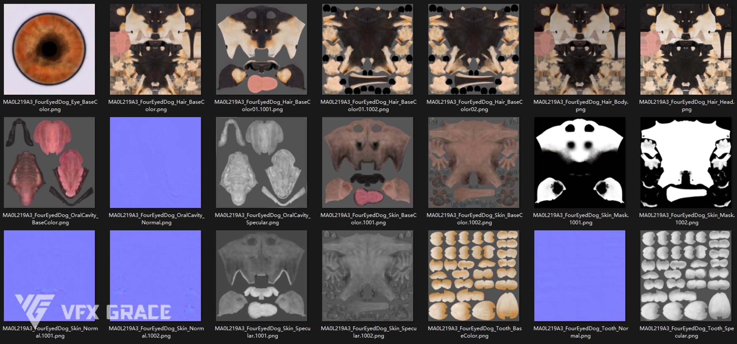This screenshot has height=344, width=737.
Task: Select Hair_BaseColor02.png thumbnail
Action: pos(474,49)
